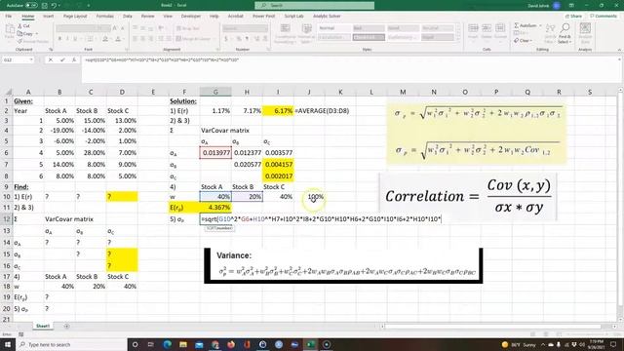Open the Comments pane button
This screenshot has width=624, height=351.
[604, 17]
